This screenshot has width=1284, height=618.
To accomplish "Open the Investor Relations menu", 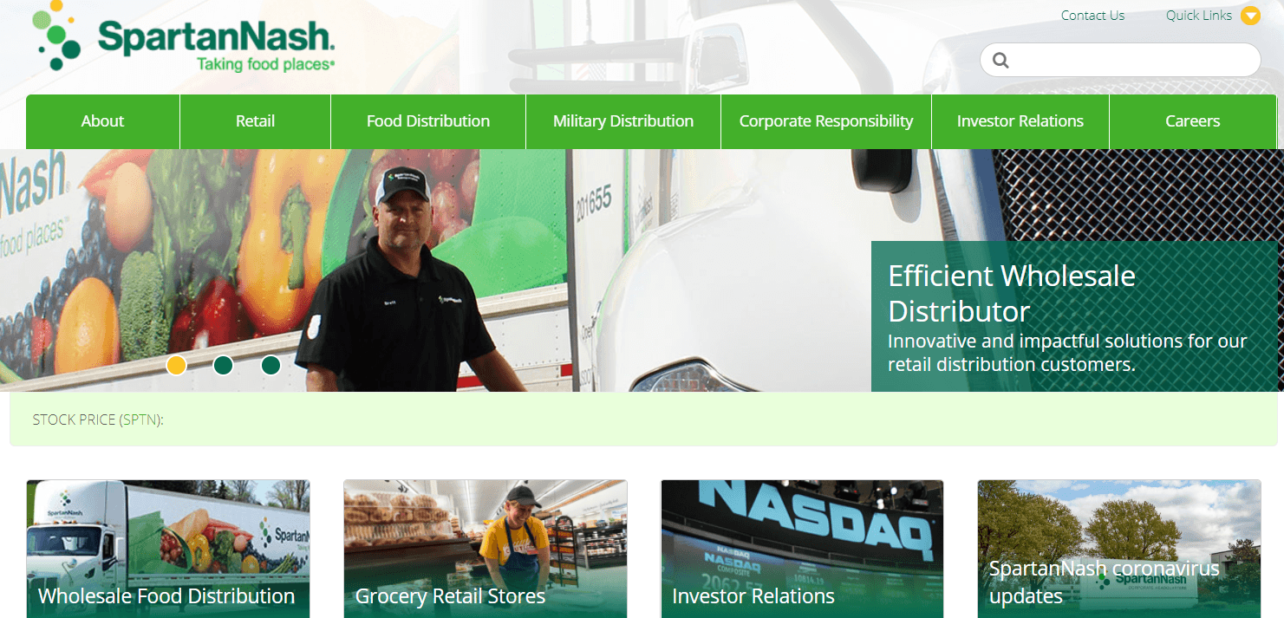I will click(x=1020, y=121).
